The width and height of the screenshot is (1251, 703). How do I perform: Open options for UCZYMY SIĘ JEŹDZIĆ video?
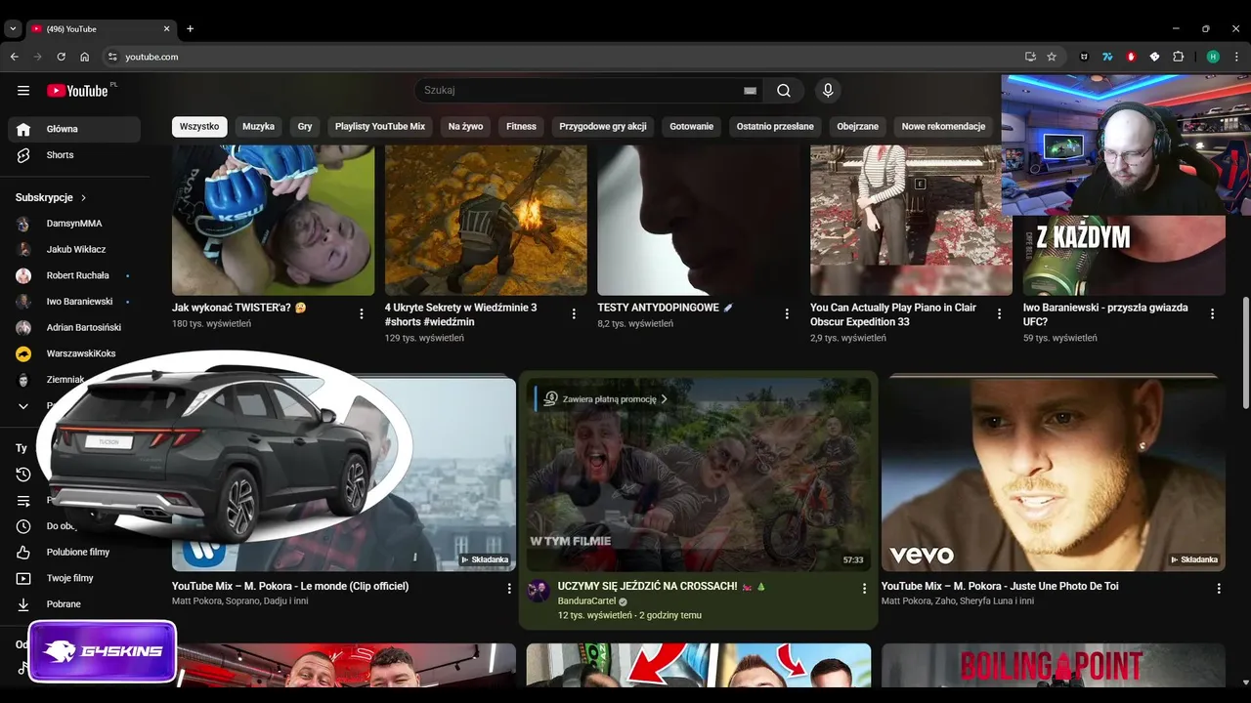tap(864, 589)
